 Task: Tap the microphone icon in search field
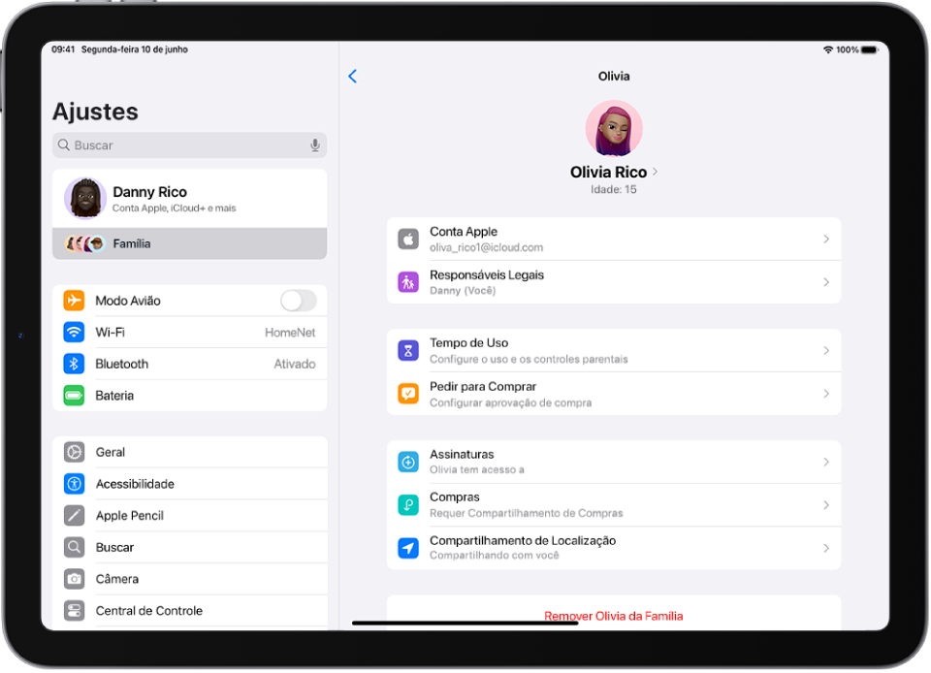click(314, 145)
